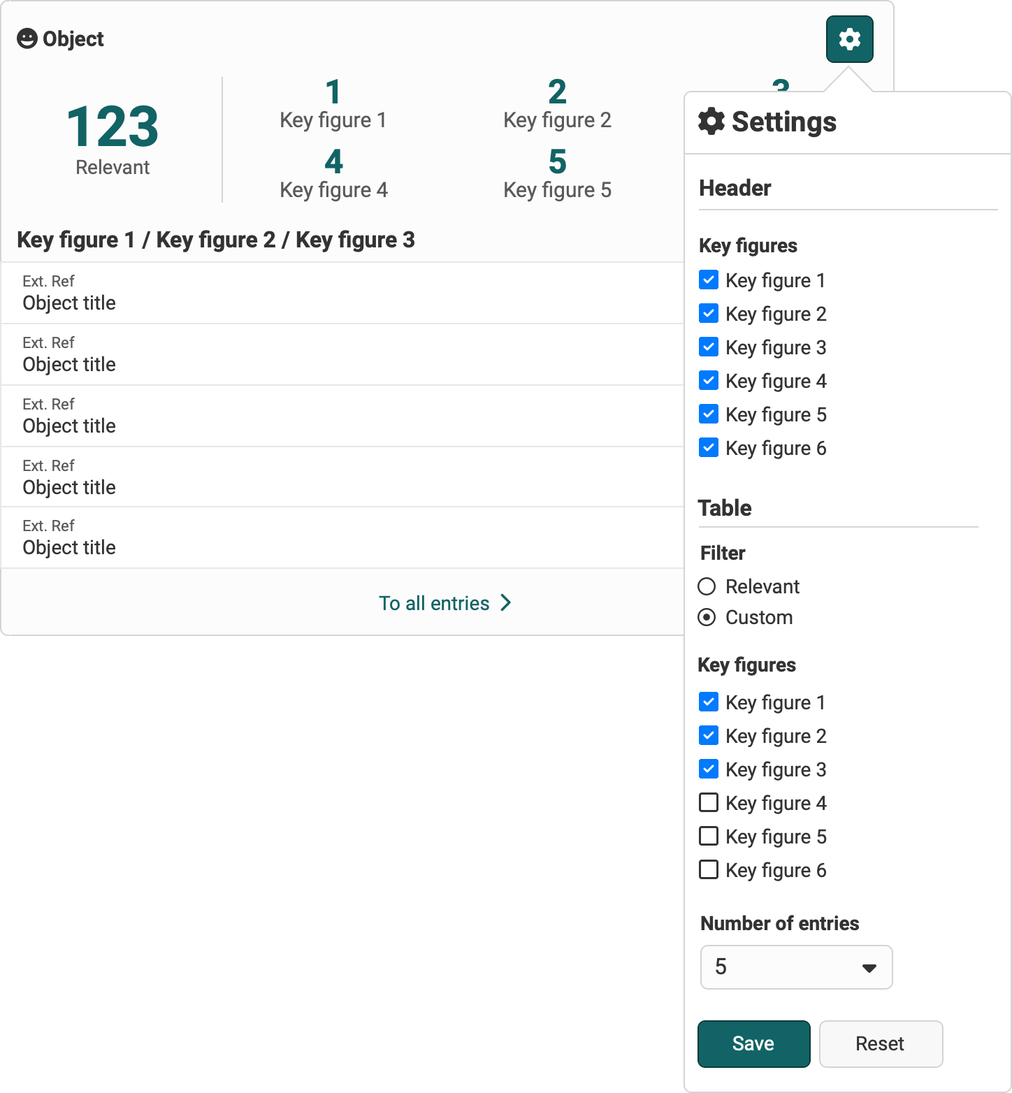Click the 123 Relevant count
Image resolution: width=1012 pixels, height=1093 pixels.
pos(112,138)
